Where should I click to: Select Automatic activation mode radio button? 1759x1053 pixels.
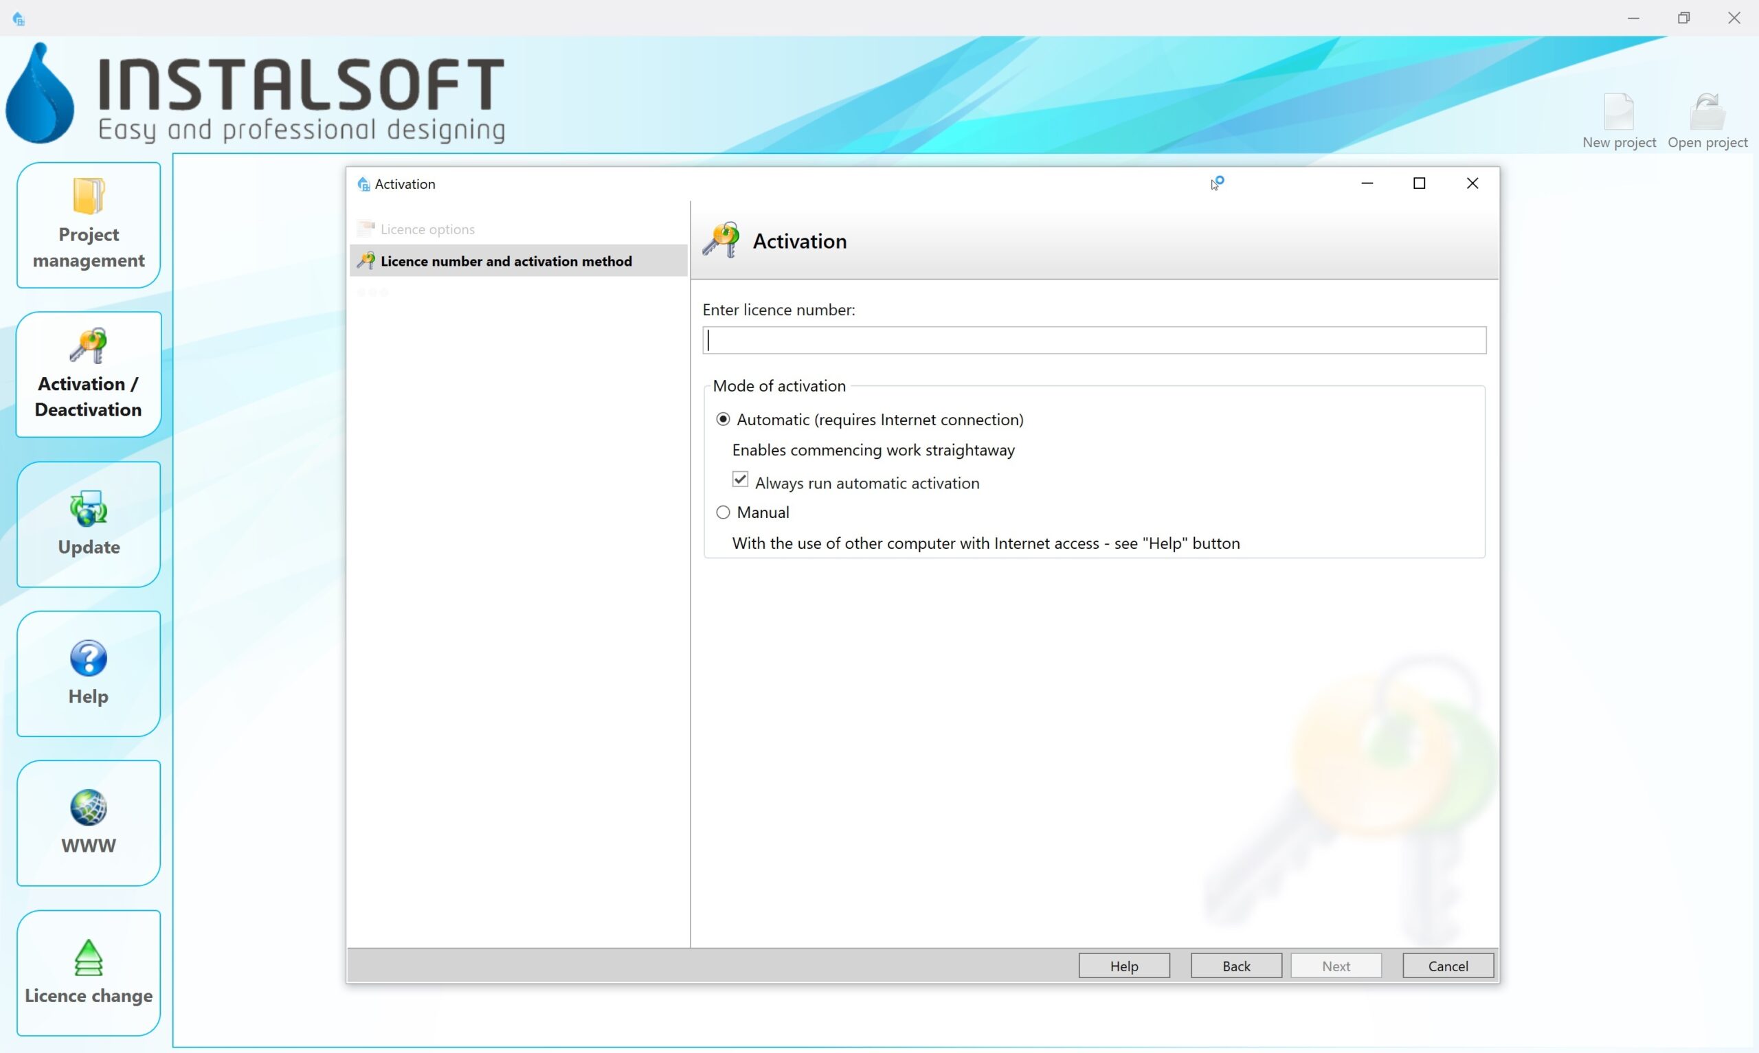click(x=723, y=420)
